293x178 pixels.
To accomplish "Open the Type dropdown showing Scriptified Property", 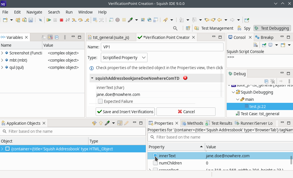I will [124, 58].
